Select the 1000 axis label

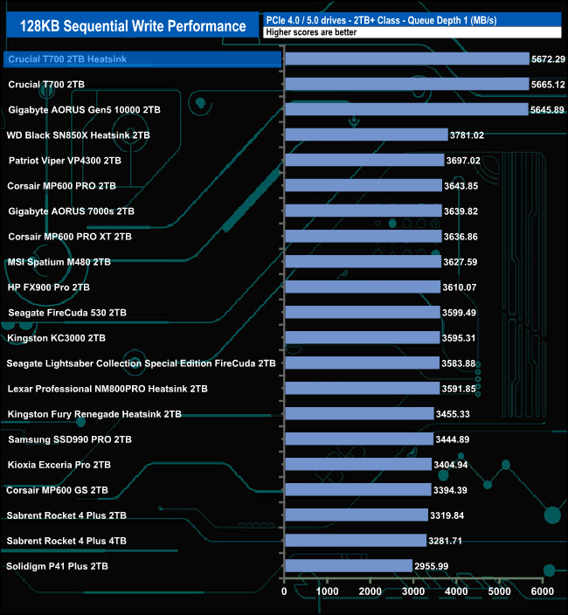327,591
